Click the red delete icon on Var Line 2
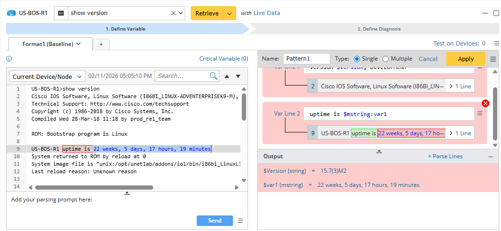The image size is (501, 231). [x=485, y=103]
